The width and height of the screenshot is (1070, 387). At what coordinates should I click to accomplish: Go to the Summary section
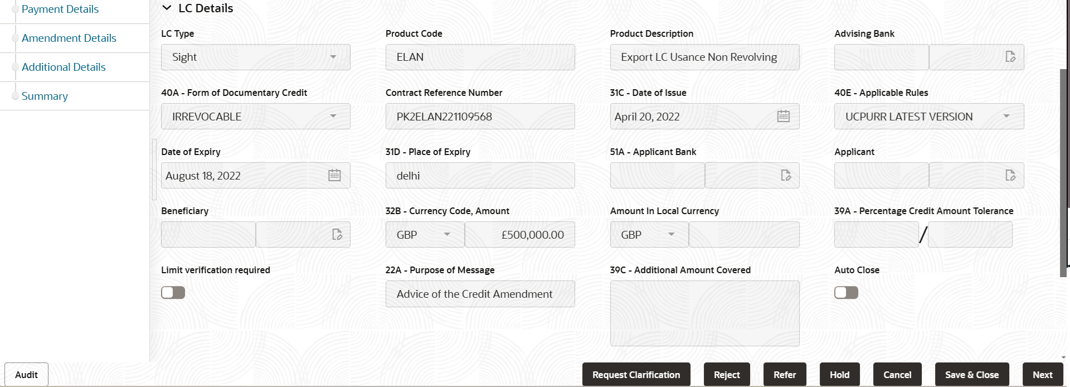click(44, 96)
